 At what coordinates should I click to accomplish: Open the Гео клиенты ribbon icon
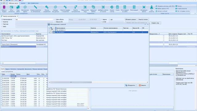[x=151, y=9]
